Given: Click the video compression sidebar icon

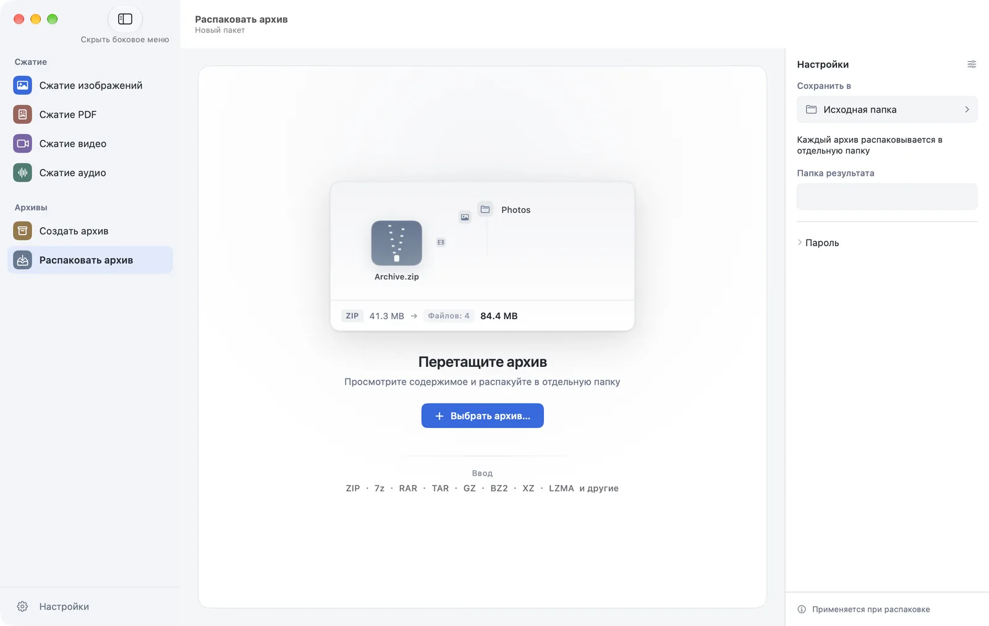Looking at the screenshot, I should 23,144.
